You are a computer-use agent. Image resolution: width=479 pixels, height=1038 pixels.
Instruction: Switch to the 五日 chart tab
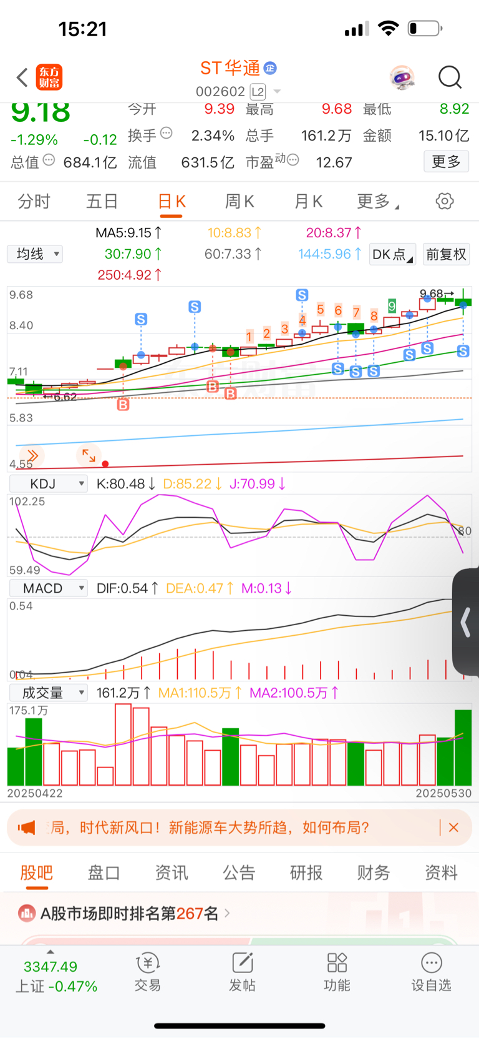[102, 202]
